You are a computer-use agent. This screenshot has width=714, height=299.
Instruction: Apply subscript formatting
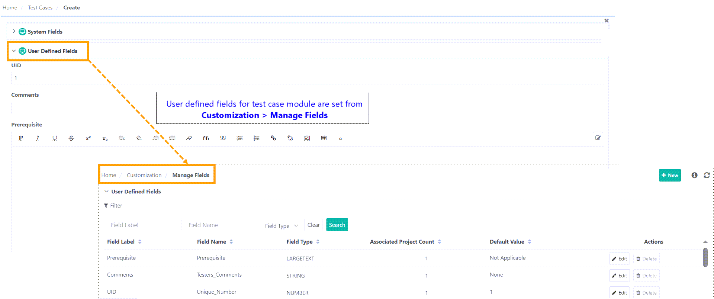(x=105, y=138)
